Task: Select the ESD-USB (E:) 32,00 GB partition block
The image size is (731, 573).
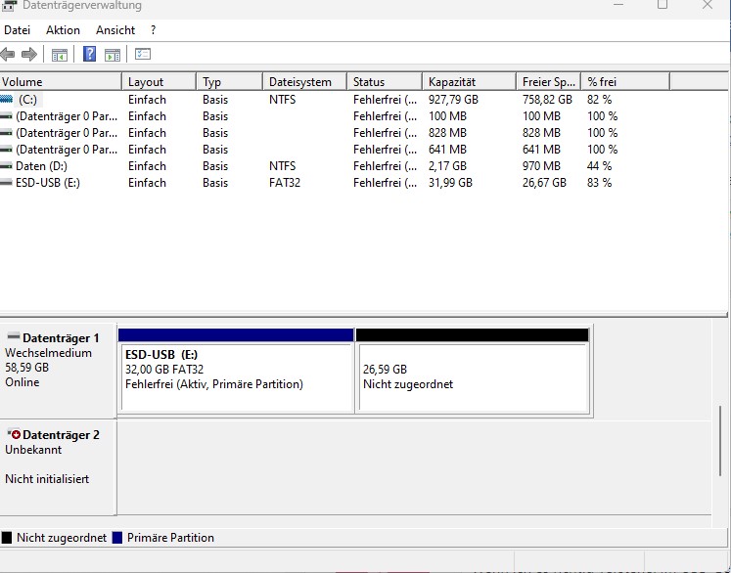Action: 237,371
